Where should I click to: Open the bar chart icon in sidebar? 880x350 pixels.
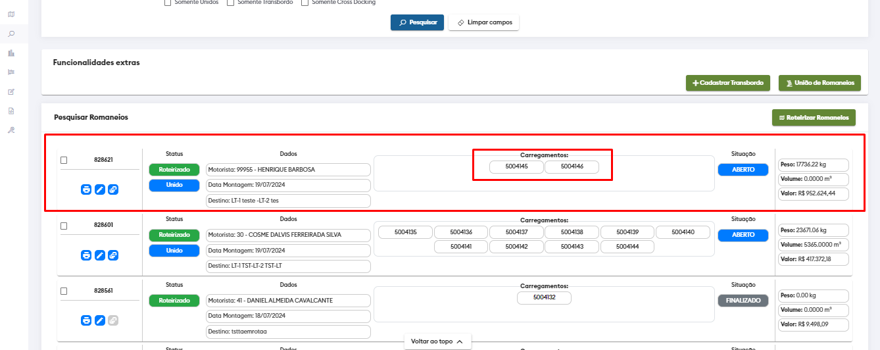tap(11, 53)
